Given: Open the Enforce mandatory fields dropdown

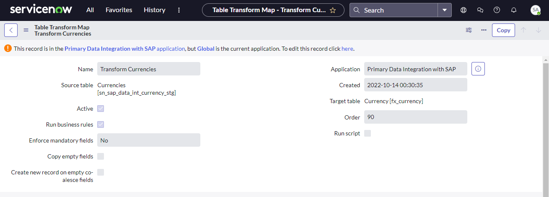Looking at the screenshot, I should (149, 140).
